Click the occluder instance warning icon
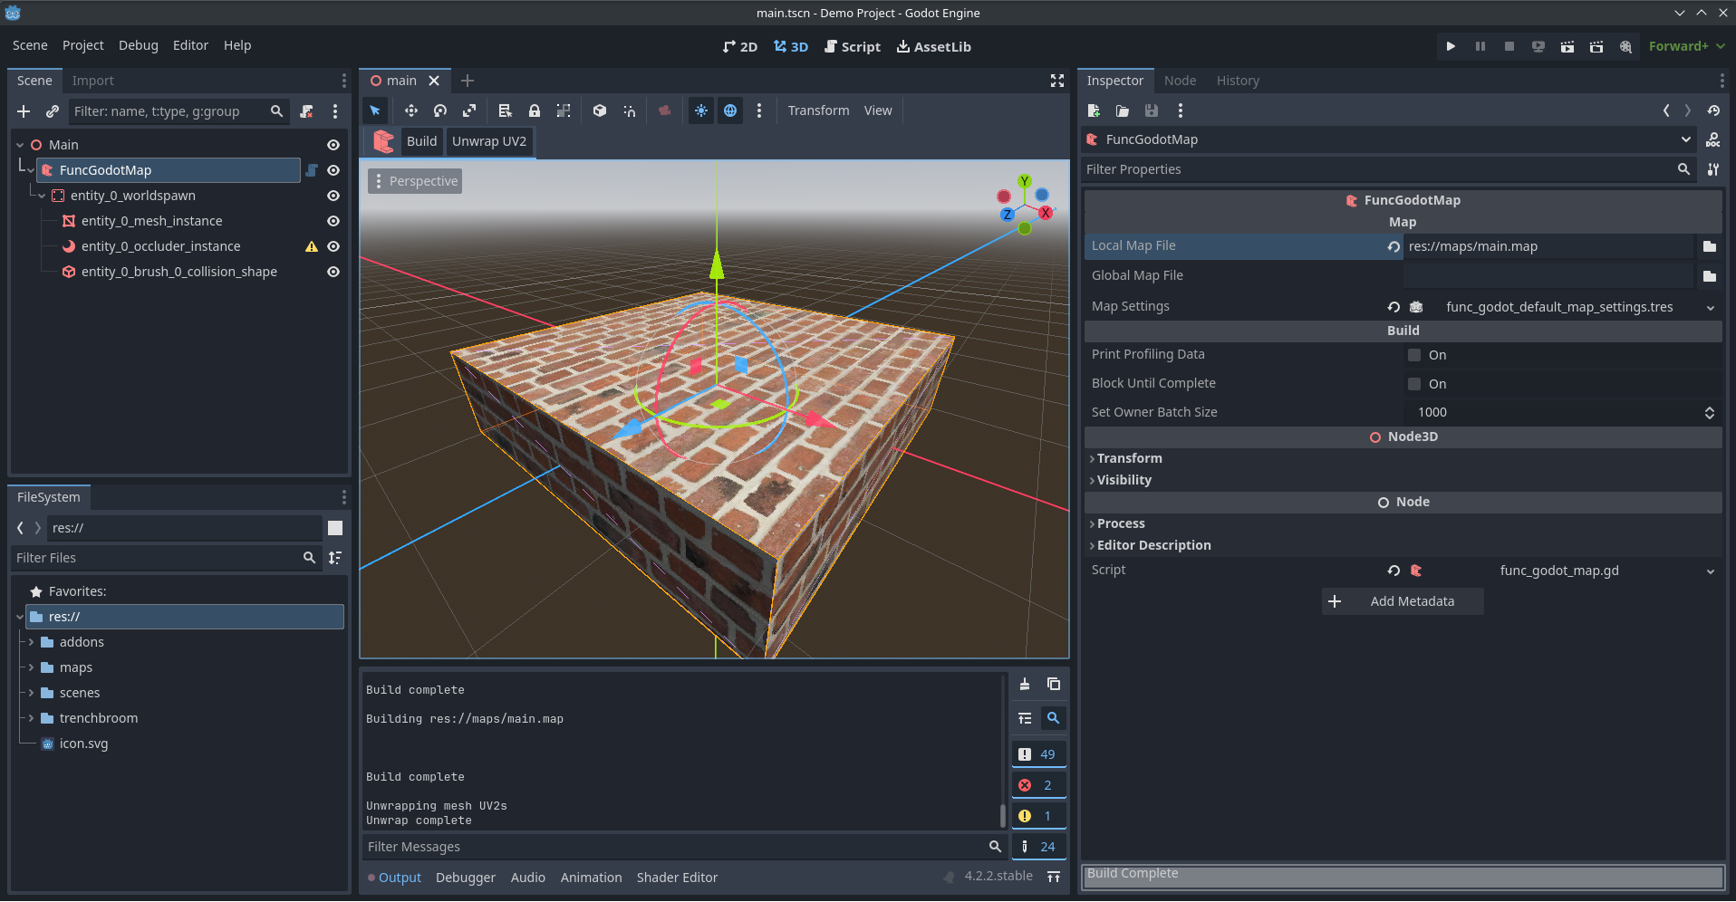Screen dimensions: 1736x902 (312, 246)
